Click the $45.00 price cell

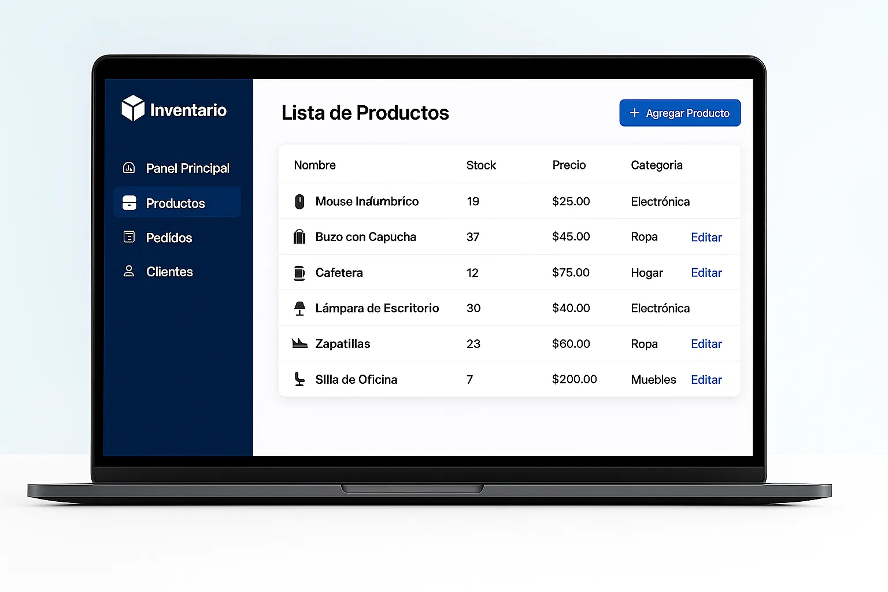coord(571,236)
